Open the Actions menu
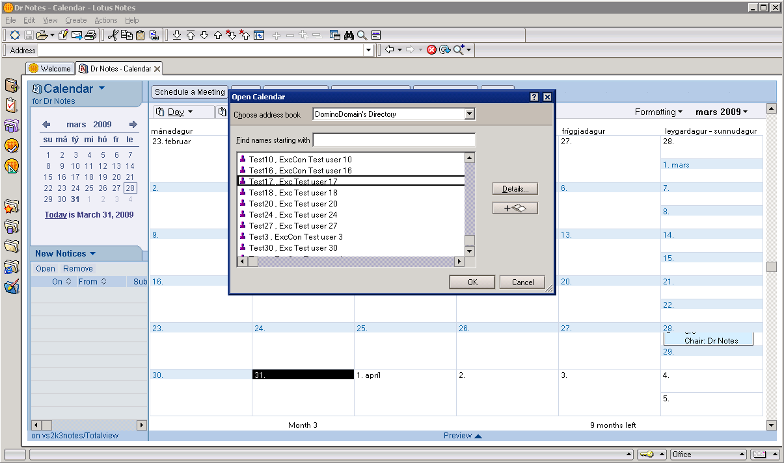This screenshot has height=463, width=784. pyautogui.click(x=106, y=20)
